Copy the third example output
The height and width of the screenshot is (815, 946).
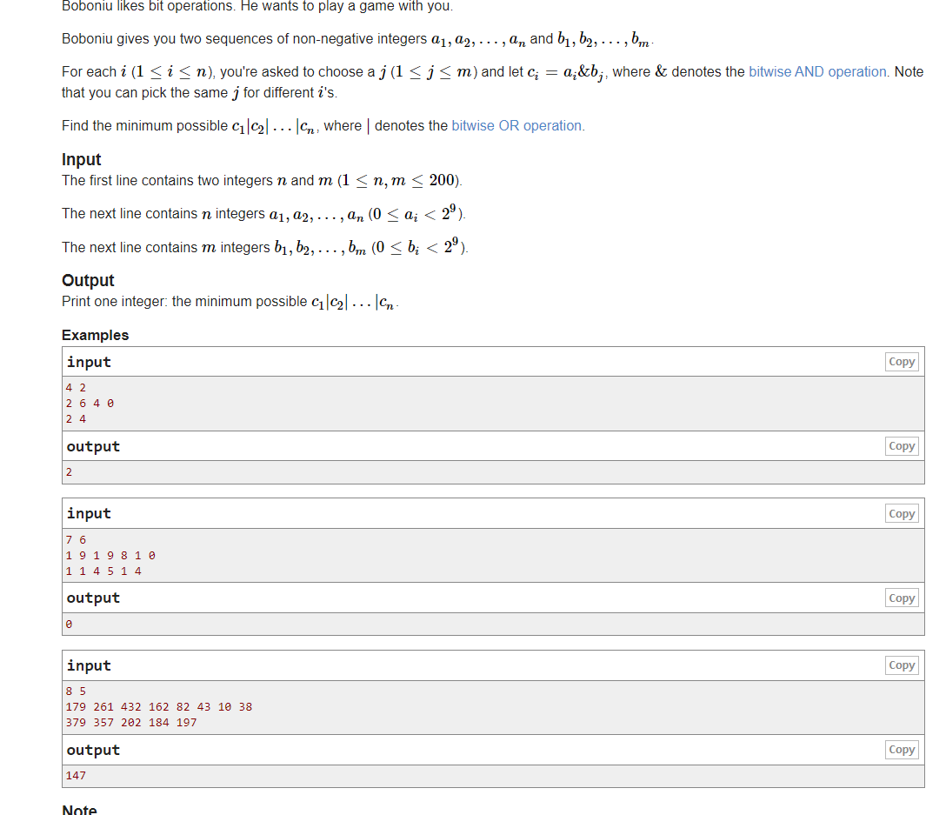click(x=902, y=750)
